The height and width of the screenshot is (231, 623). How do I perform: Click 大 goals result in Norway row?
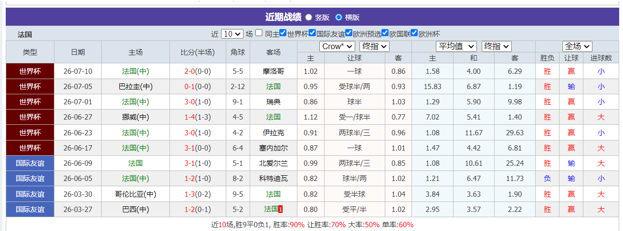coord(601,117)
